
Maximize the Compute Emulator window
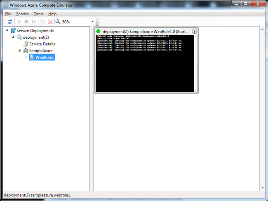tap(245, 4)
